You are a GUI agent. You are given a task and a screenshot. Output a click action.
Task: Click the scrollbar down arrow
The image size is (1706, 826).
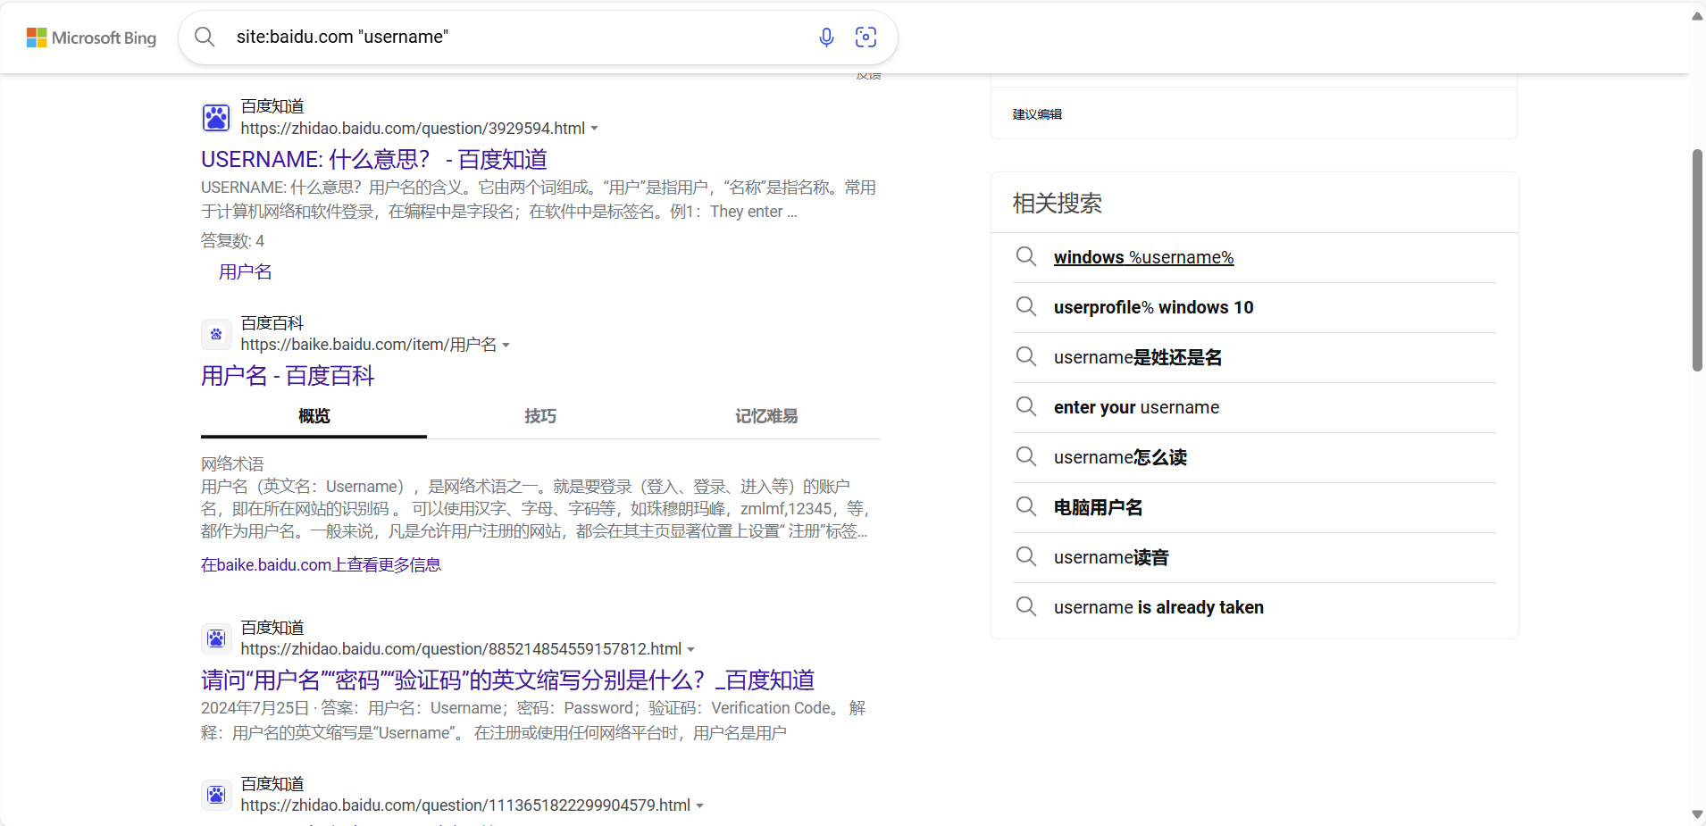click(1697, 814)
